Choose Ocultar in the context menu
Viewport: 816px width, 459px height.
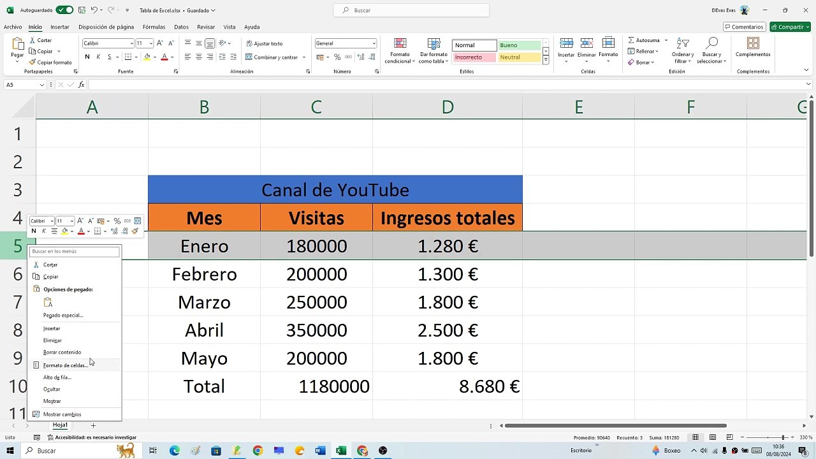pyautogui.click(x=75, y=389)
